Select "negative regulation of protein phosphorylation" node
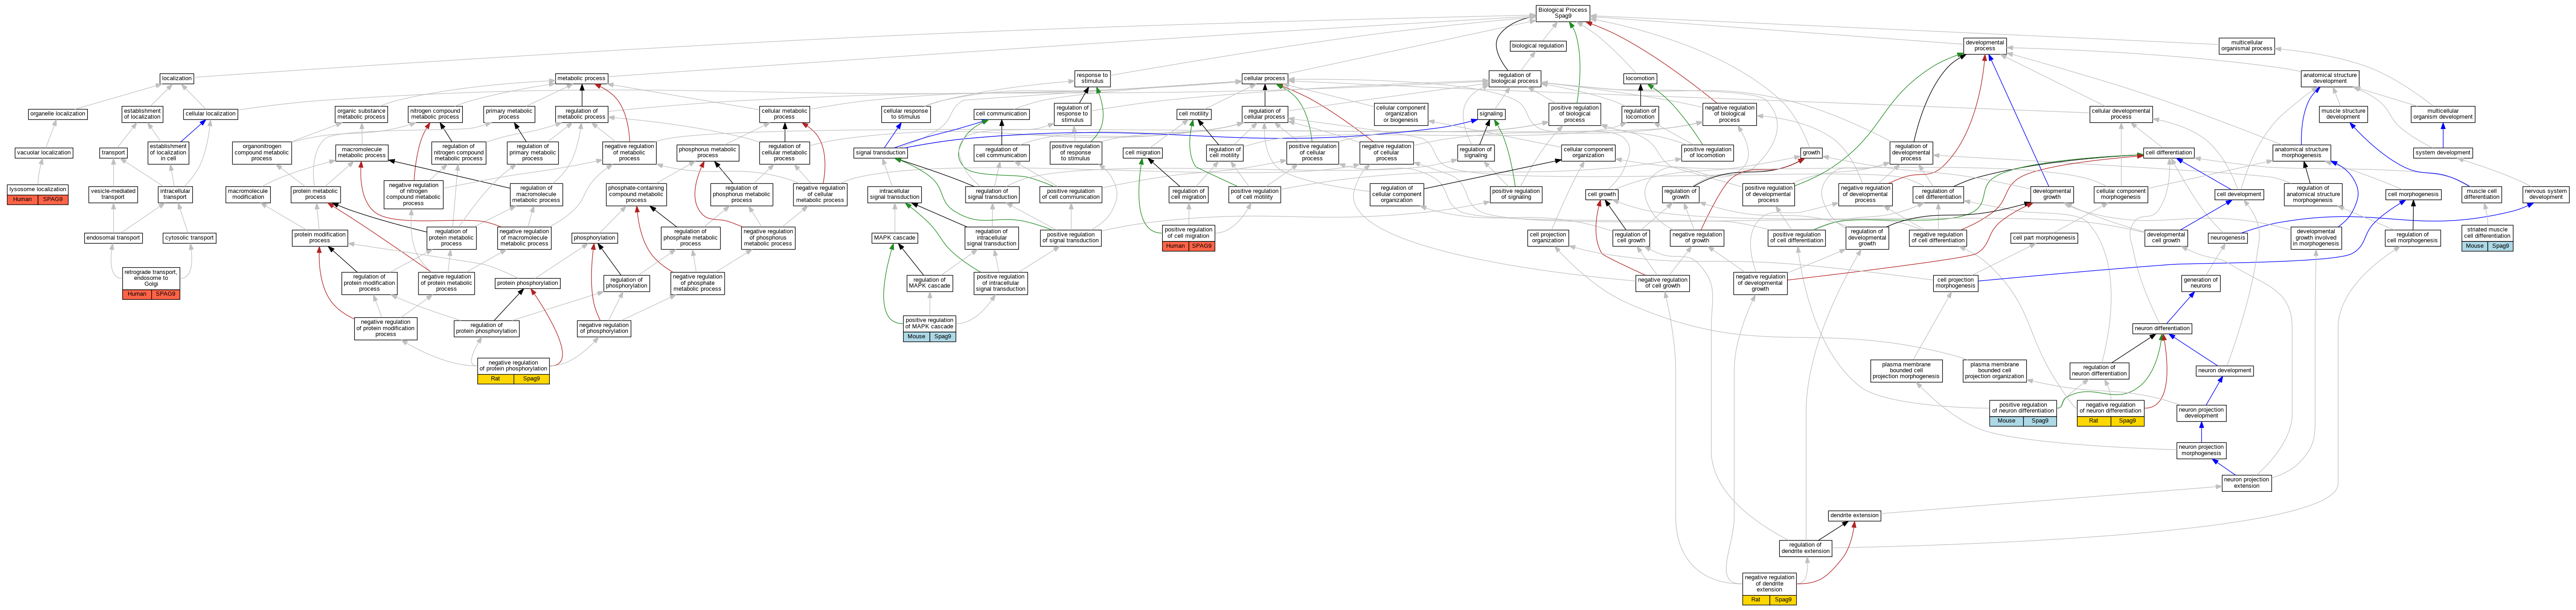Viewport: 2576px width, 610px height. pos(513,366)
